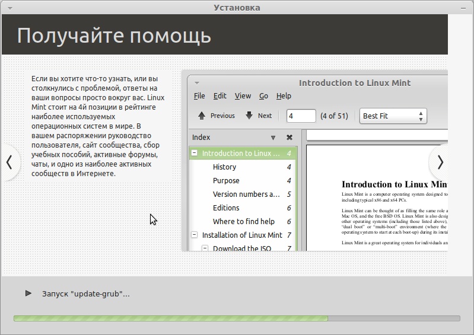Open the View menu in the help viewer
Viewport: 474px width, 335px height.
click(x=243, y=96)
